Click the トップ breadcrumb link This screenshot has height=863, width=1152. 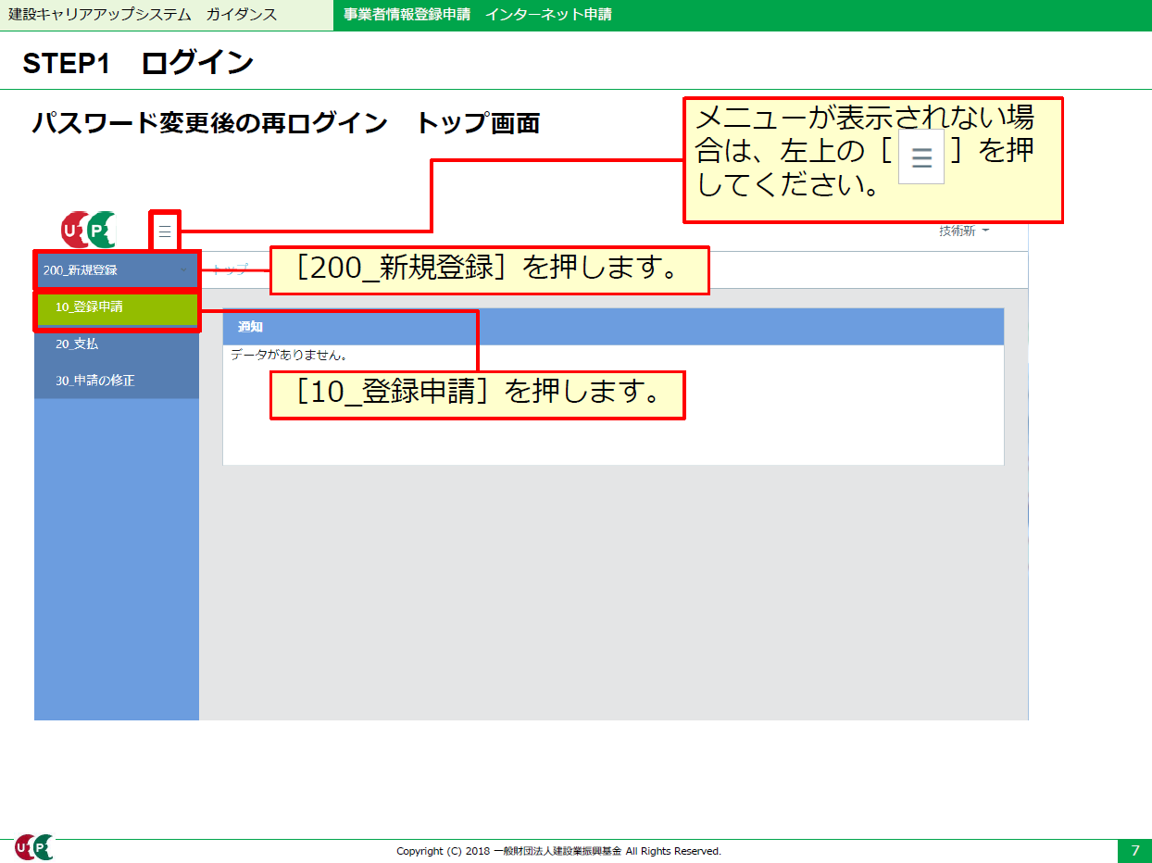coord(231,269)
